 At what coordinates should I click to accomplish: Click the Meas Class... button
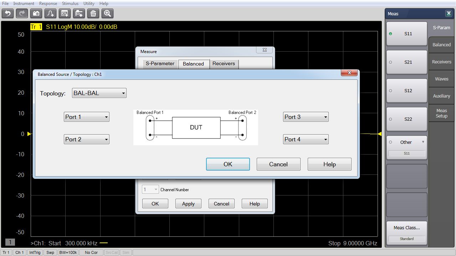(407, 228)
